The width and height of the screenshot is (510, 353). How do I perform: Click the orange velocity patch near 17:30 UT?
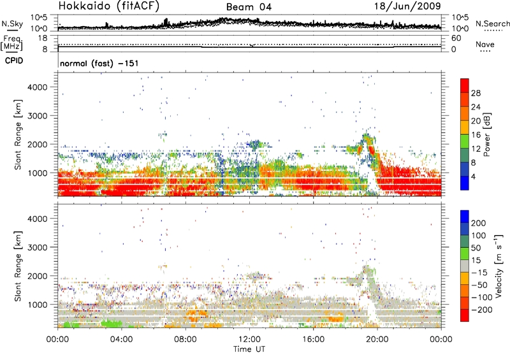coord(336,317)
